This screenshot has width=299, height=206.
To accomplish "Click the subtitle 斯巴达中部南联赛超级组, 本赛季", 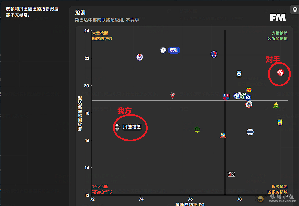I will point(107,20).
